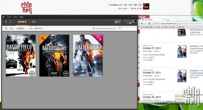Screen dimensions: 203x110
Task: Open the Origin friends list button showing 0
Action: pos(118,22)
